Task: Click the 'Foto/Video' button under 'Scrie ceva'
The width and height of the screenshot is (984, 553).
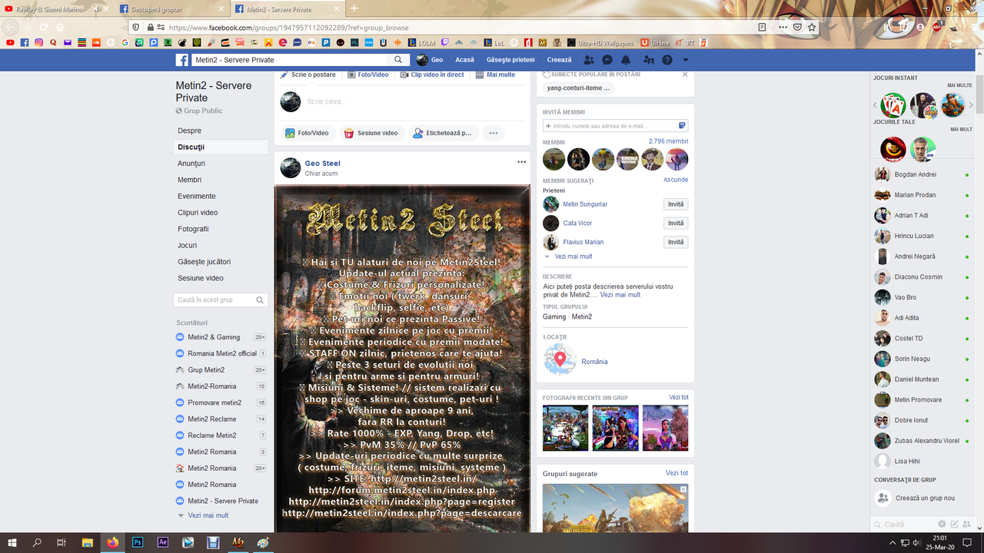Action: [307, 133]
